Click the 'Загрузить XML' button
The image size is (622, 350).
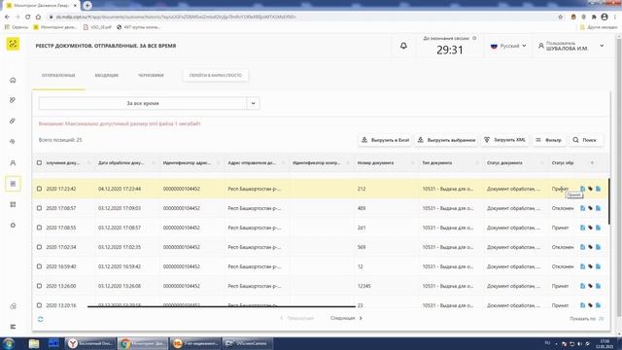(x=504, y=140)
